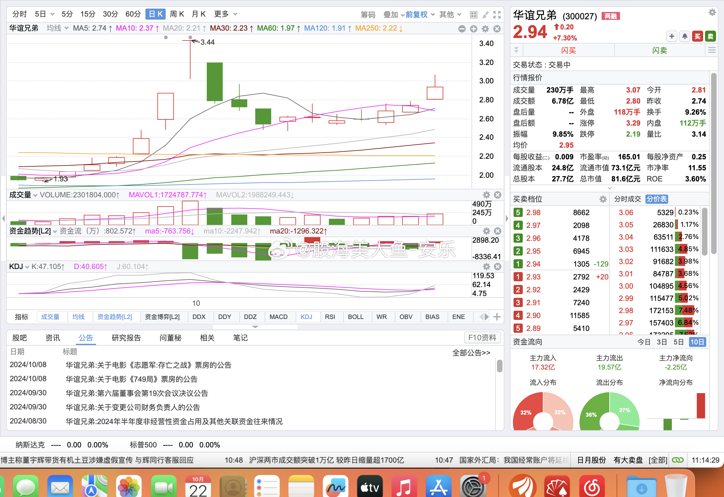The image size is (724, 497).
Task: Toggle KDJ indicator button
Action: point(306,317)
